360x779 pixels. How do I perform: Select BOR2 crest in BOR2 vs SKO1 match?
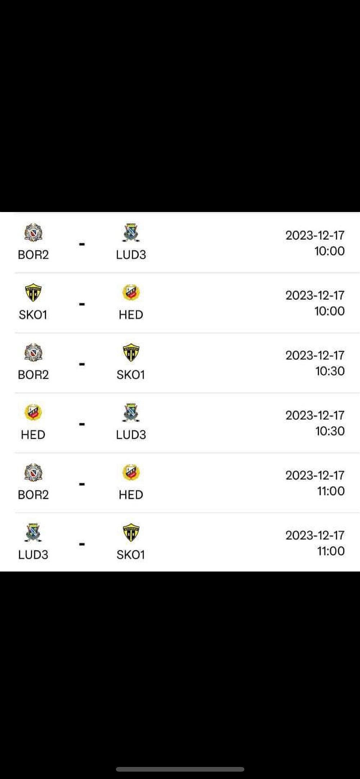pyautogui.click(x=33, y=353)
